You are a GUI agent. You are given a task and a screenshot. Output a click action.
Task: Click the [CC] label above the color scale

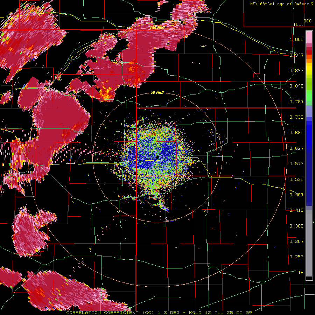coord(299,24)
